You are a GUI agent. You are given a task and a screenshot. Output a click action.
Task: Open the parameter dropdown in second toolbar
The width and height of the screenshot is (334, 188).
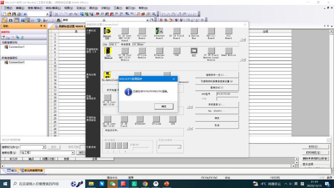(104, 20)
